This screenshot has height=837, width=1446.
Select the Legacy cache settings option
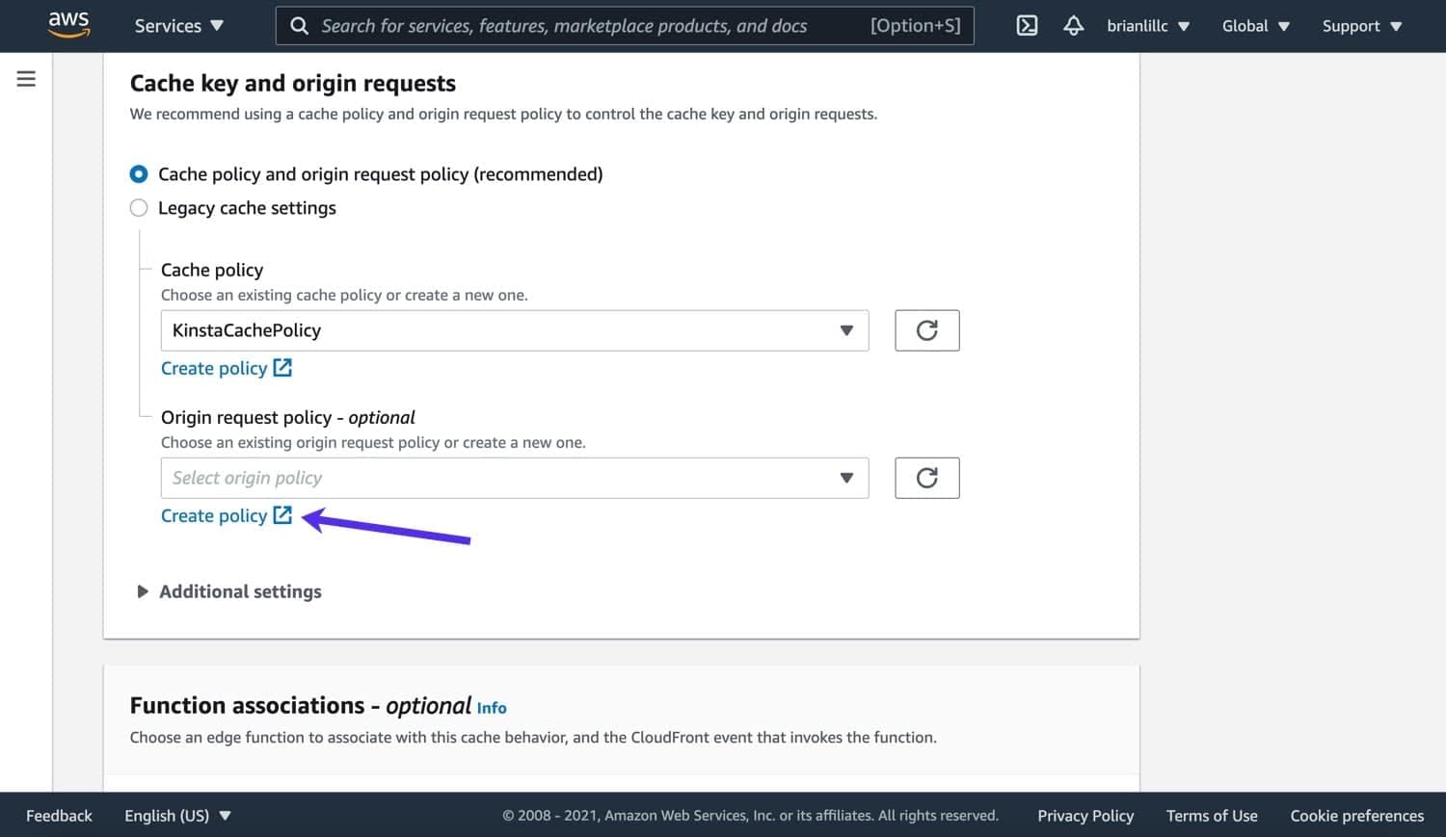tap(139, 207)
